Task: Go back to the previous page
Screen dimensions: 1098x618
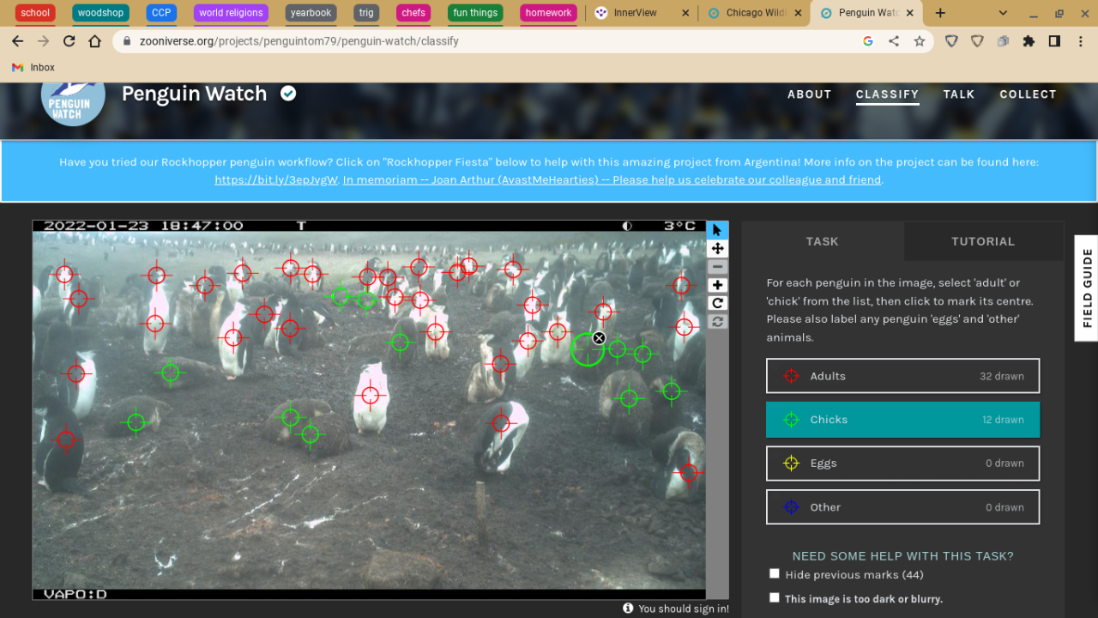Action: 18,41
